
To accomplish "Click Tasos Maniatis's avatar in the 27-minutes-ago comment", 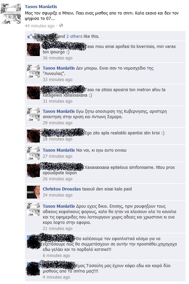I will click(x=33, y=153).
